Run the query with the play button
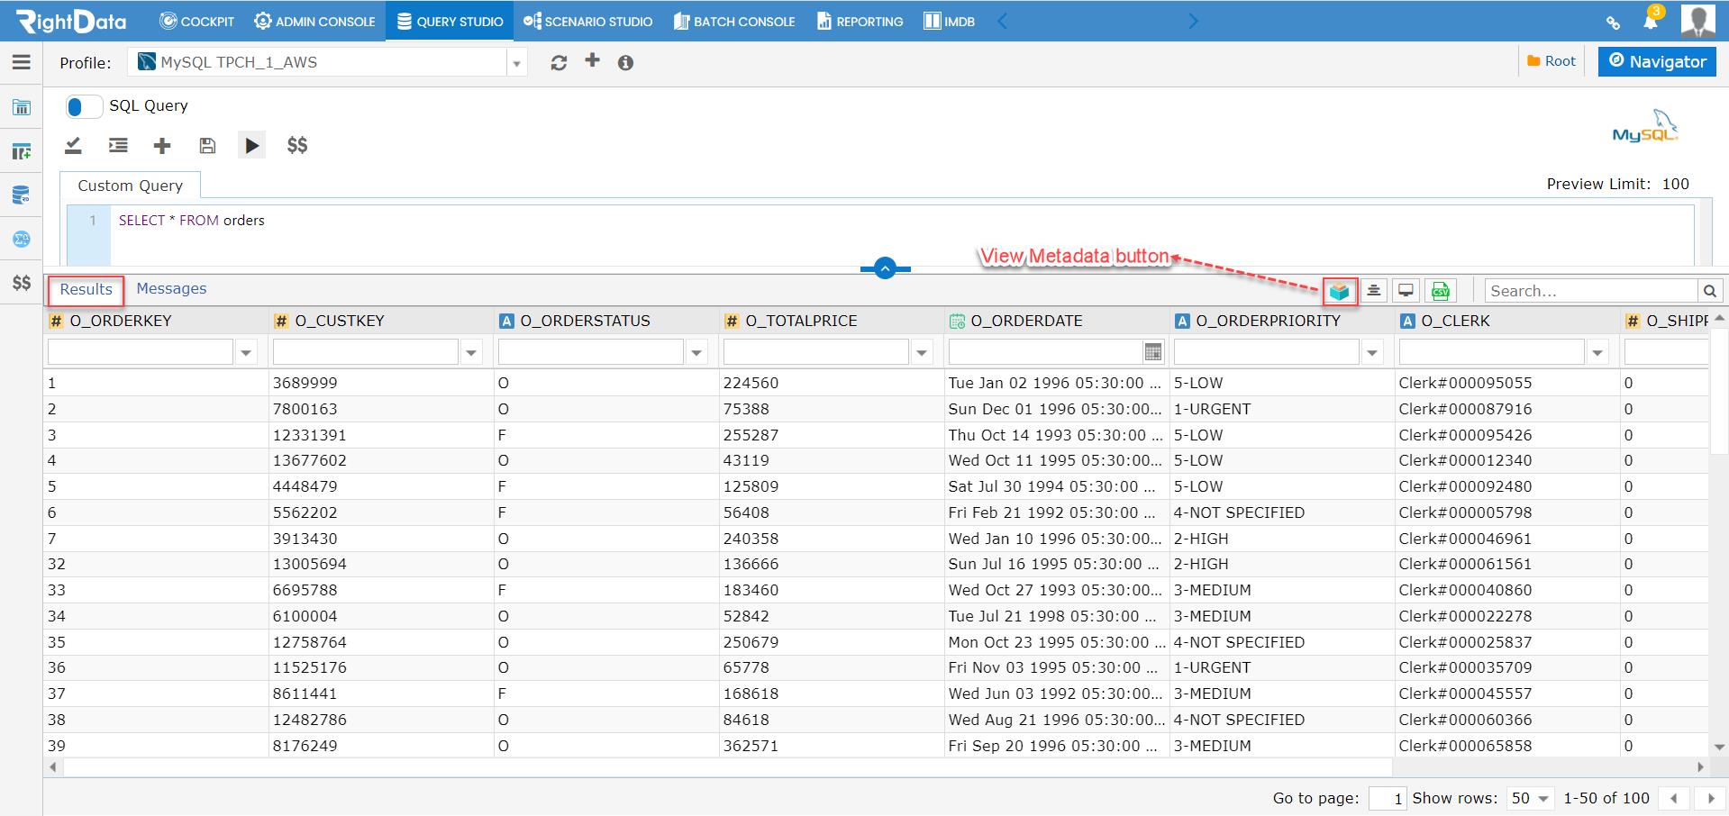 251,145
